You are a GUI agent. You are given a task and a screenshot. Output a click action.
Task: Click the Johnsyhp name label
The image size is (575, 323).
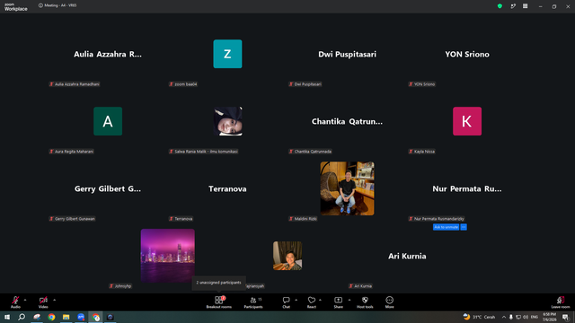coord(120,286)
